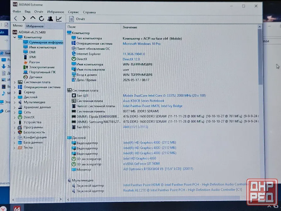The image size is (281, 211).
Task: Show hidden tray icons with the chevron
Action: pos(269,207)
